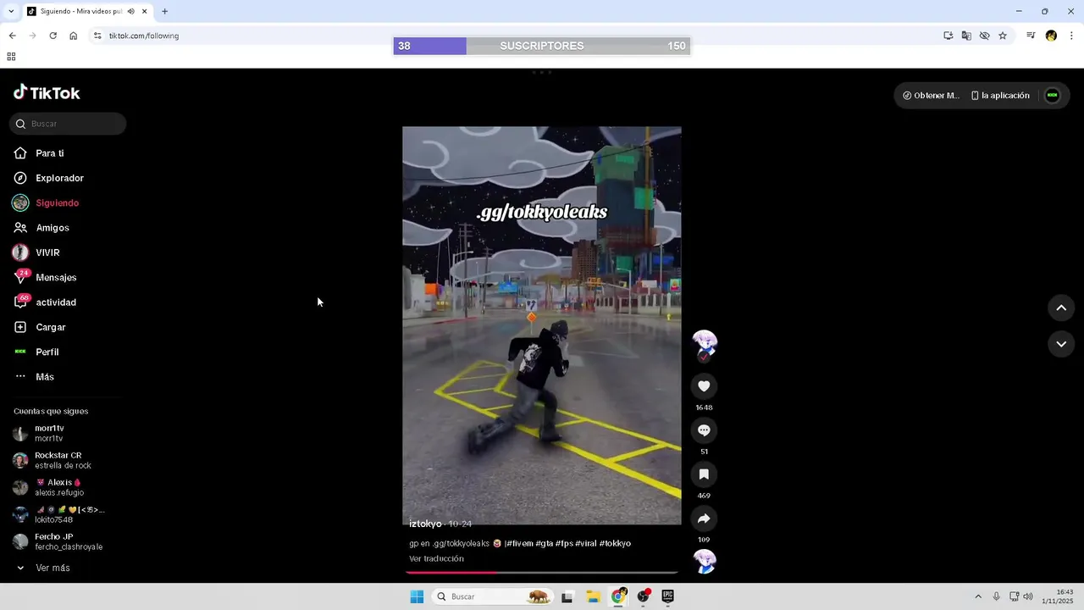Reload the page in the browser
The width and height of the screenshot is (1084, 610).
[x=53, y=36]
